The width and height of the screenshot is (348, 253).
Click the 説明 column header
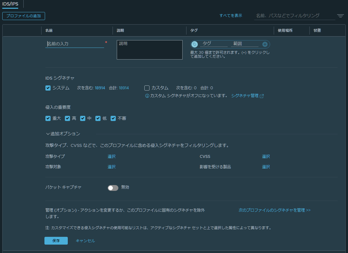tap(120, 30)
